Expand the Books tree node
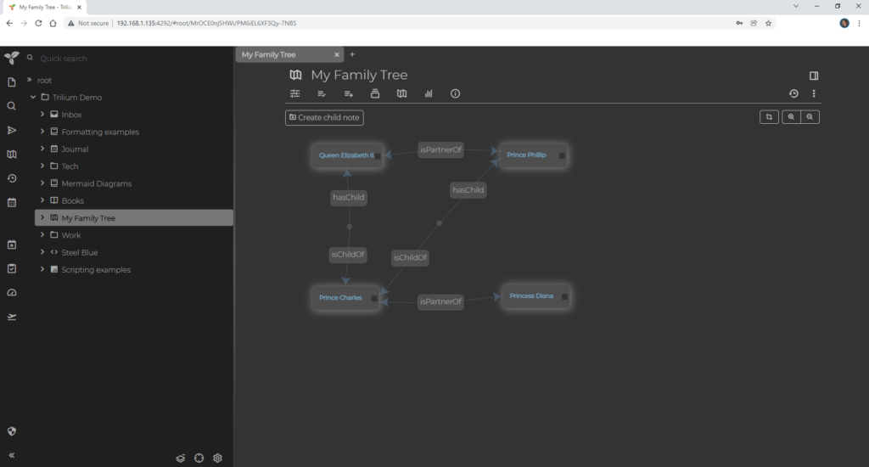 click(42, 201)
